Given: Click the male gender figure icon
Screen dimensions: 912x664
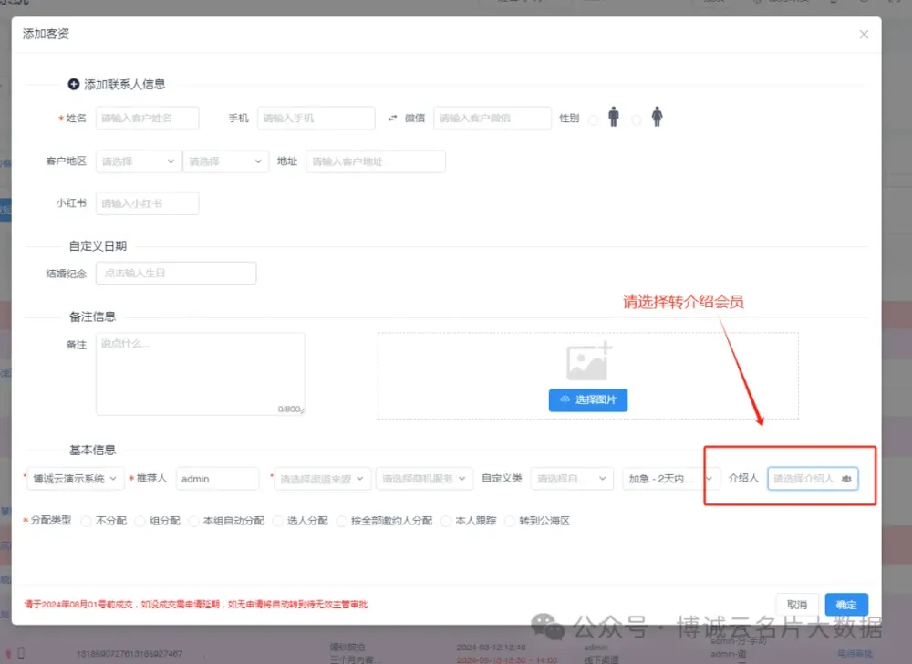Looking at the screenshot, I should click(x=614, y=118).
